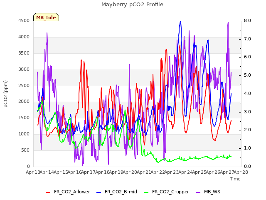Click the 0 left axis tick label
This screenshot has height=200, width=266.
tap(28, 166)
